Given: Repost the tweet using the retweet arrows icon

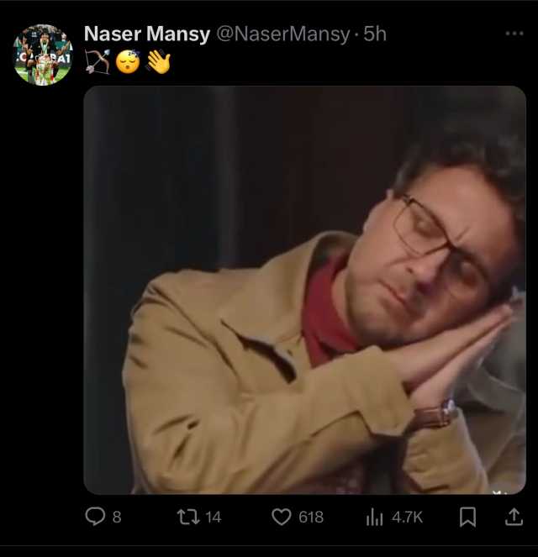Looking at the screenshot, I should (x=188, y=517).
